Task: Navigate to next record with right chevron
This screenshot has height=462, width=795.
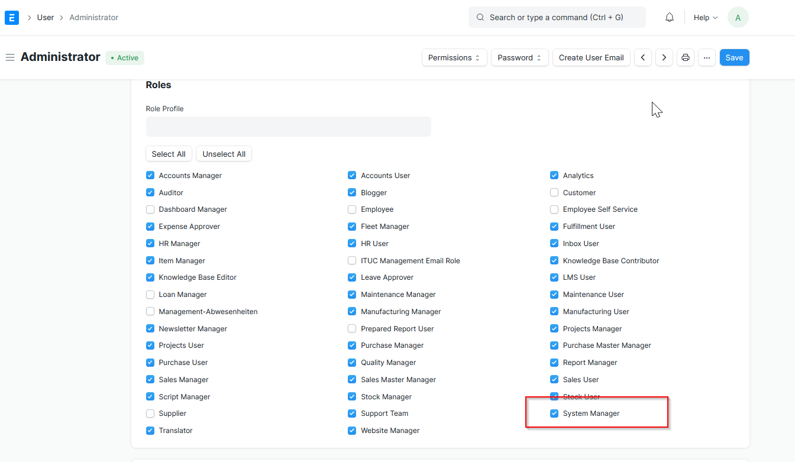Action: (664, 57)
